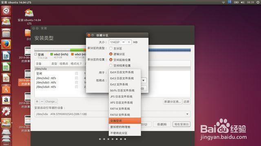Select 空间起始位置 radio option
Image resolution: width=261 pixels, height=146 pixels.
[111, 60]
